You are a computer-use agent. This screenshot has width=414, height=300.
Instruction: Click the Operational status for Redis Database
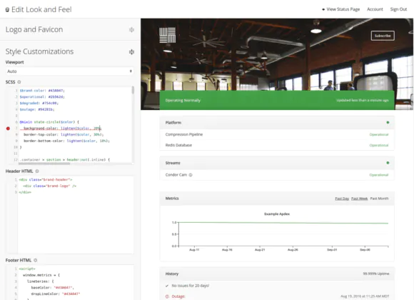tap(379, 146)
